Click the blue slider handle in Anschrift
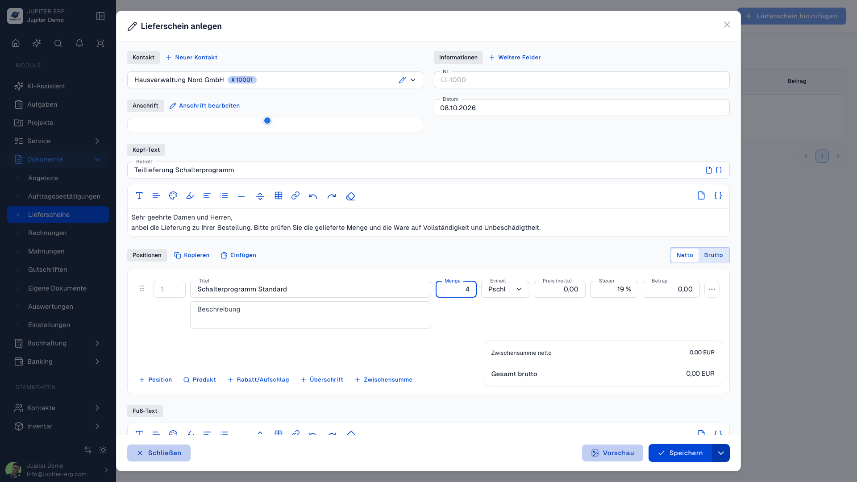The width and height of the screenshot is (857, 482). [267, 120]
